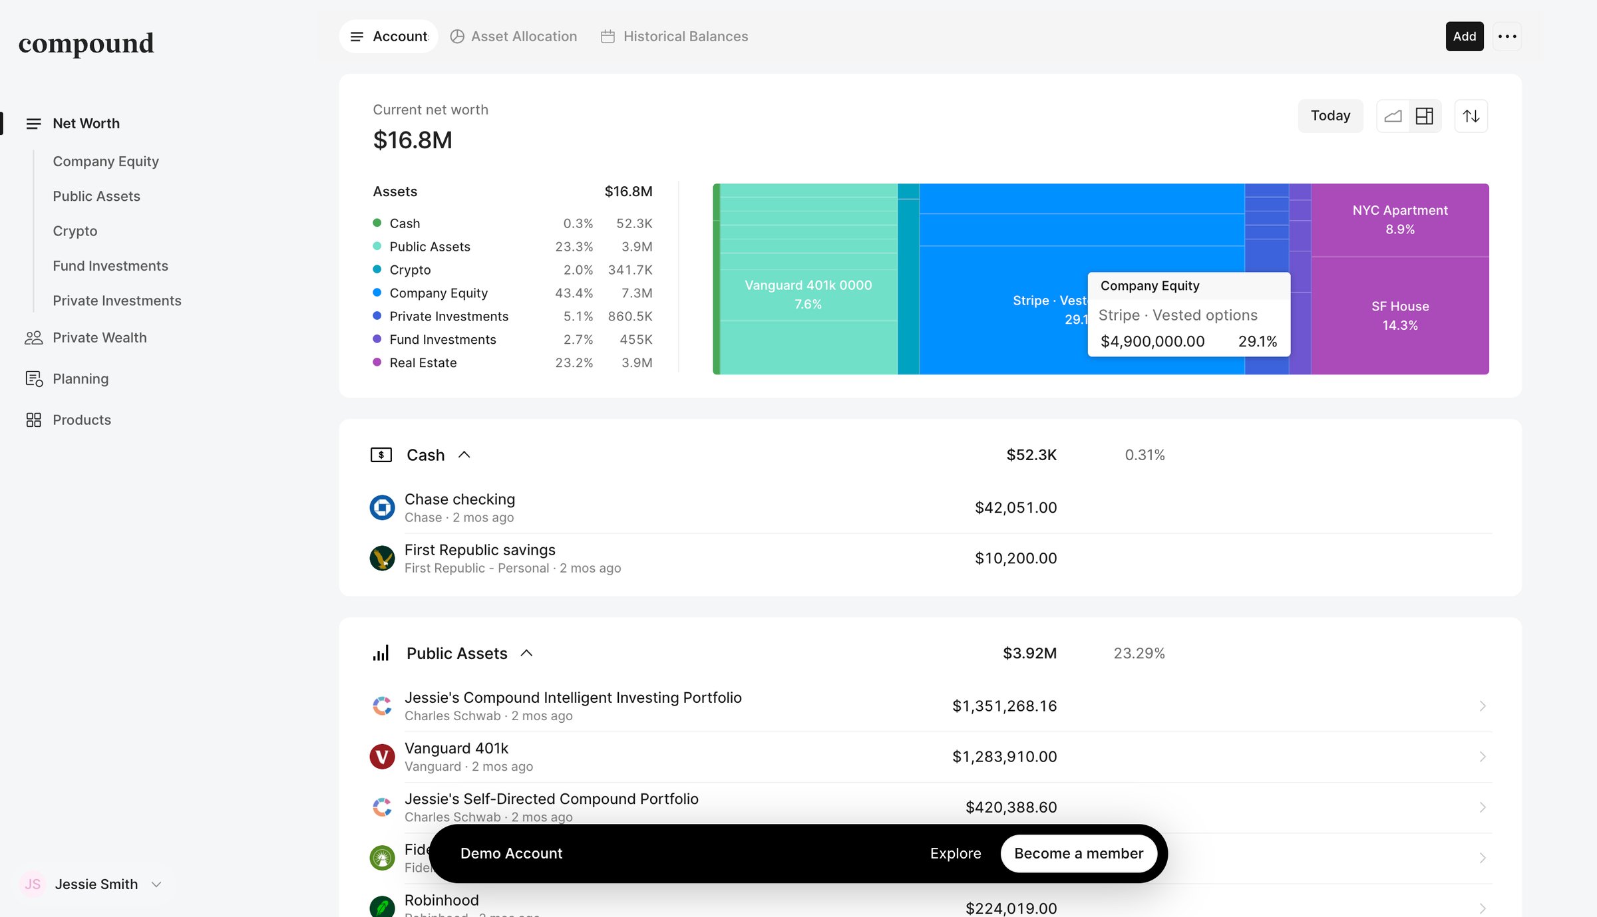Open Jessie's Compound Intelligent Investing Portfolio chevron
Screen dimensions: 1597x917
[x=1483, y=706]
